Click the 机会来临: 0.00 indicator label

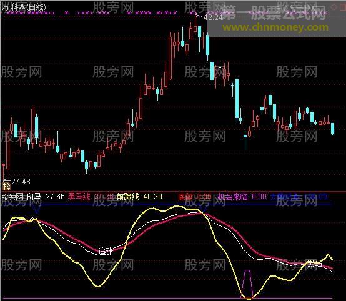coord(242,197)
